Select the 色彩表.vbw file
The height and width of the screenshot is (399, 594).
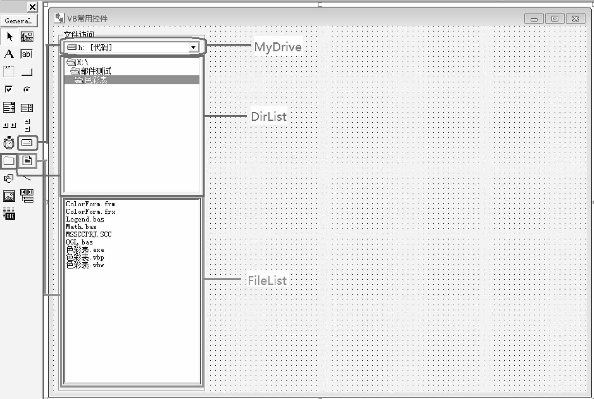85,265
